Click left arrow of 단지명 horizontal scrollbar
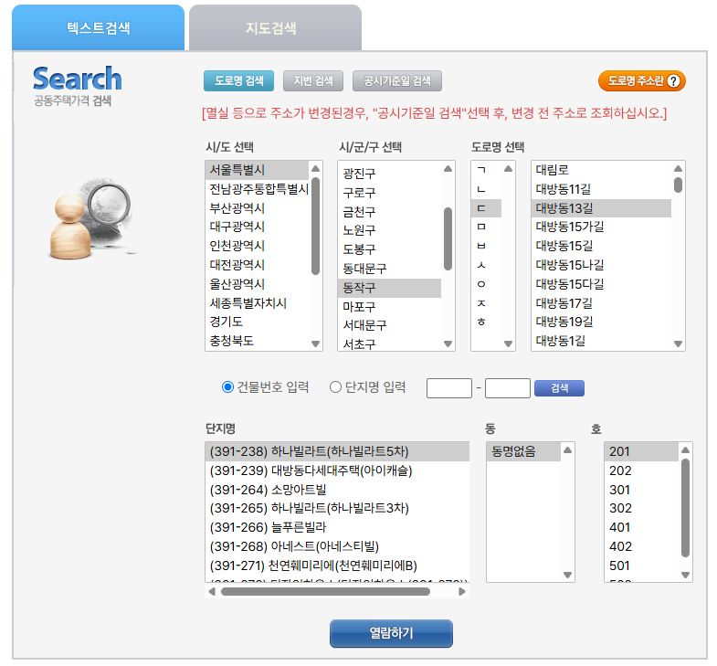717x666 pixels. pyautogui.click(x=212, y=591)
